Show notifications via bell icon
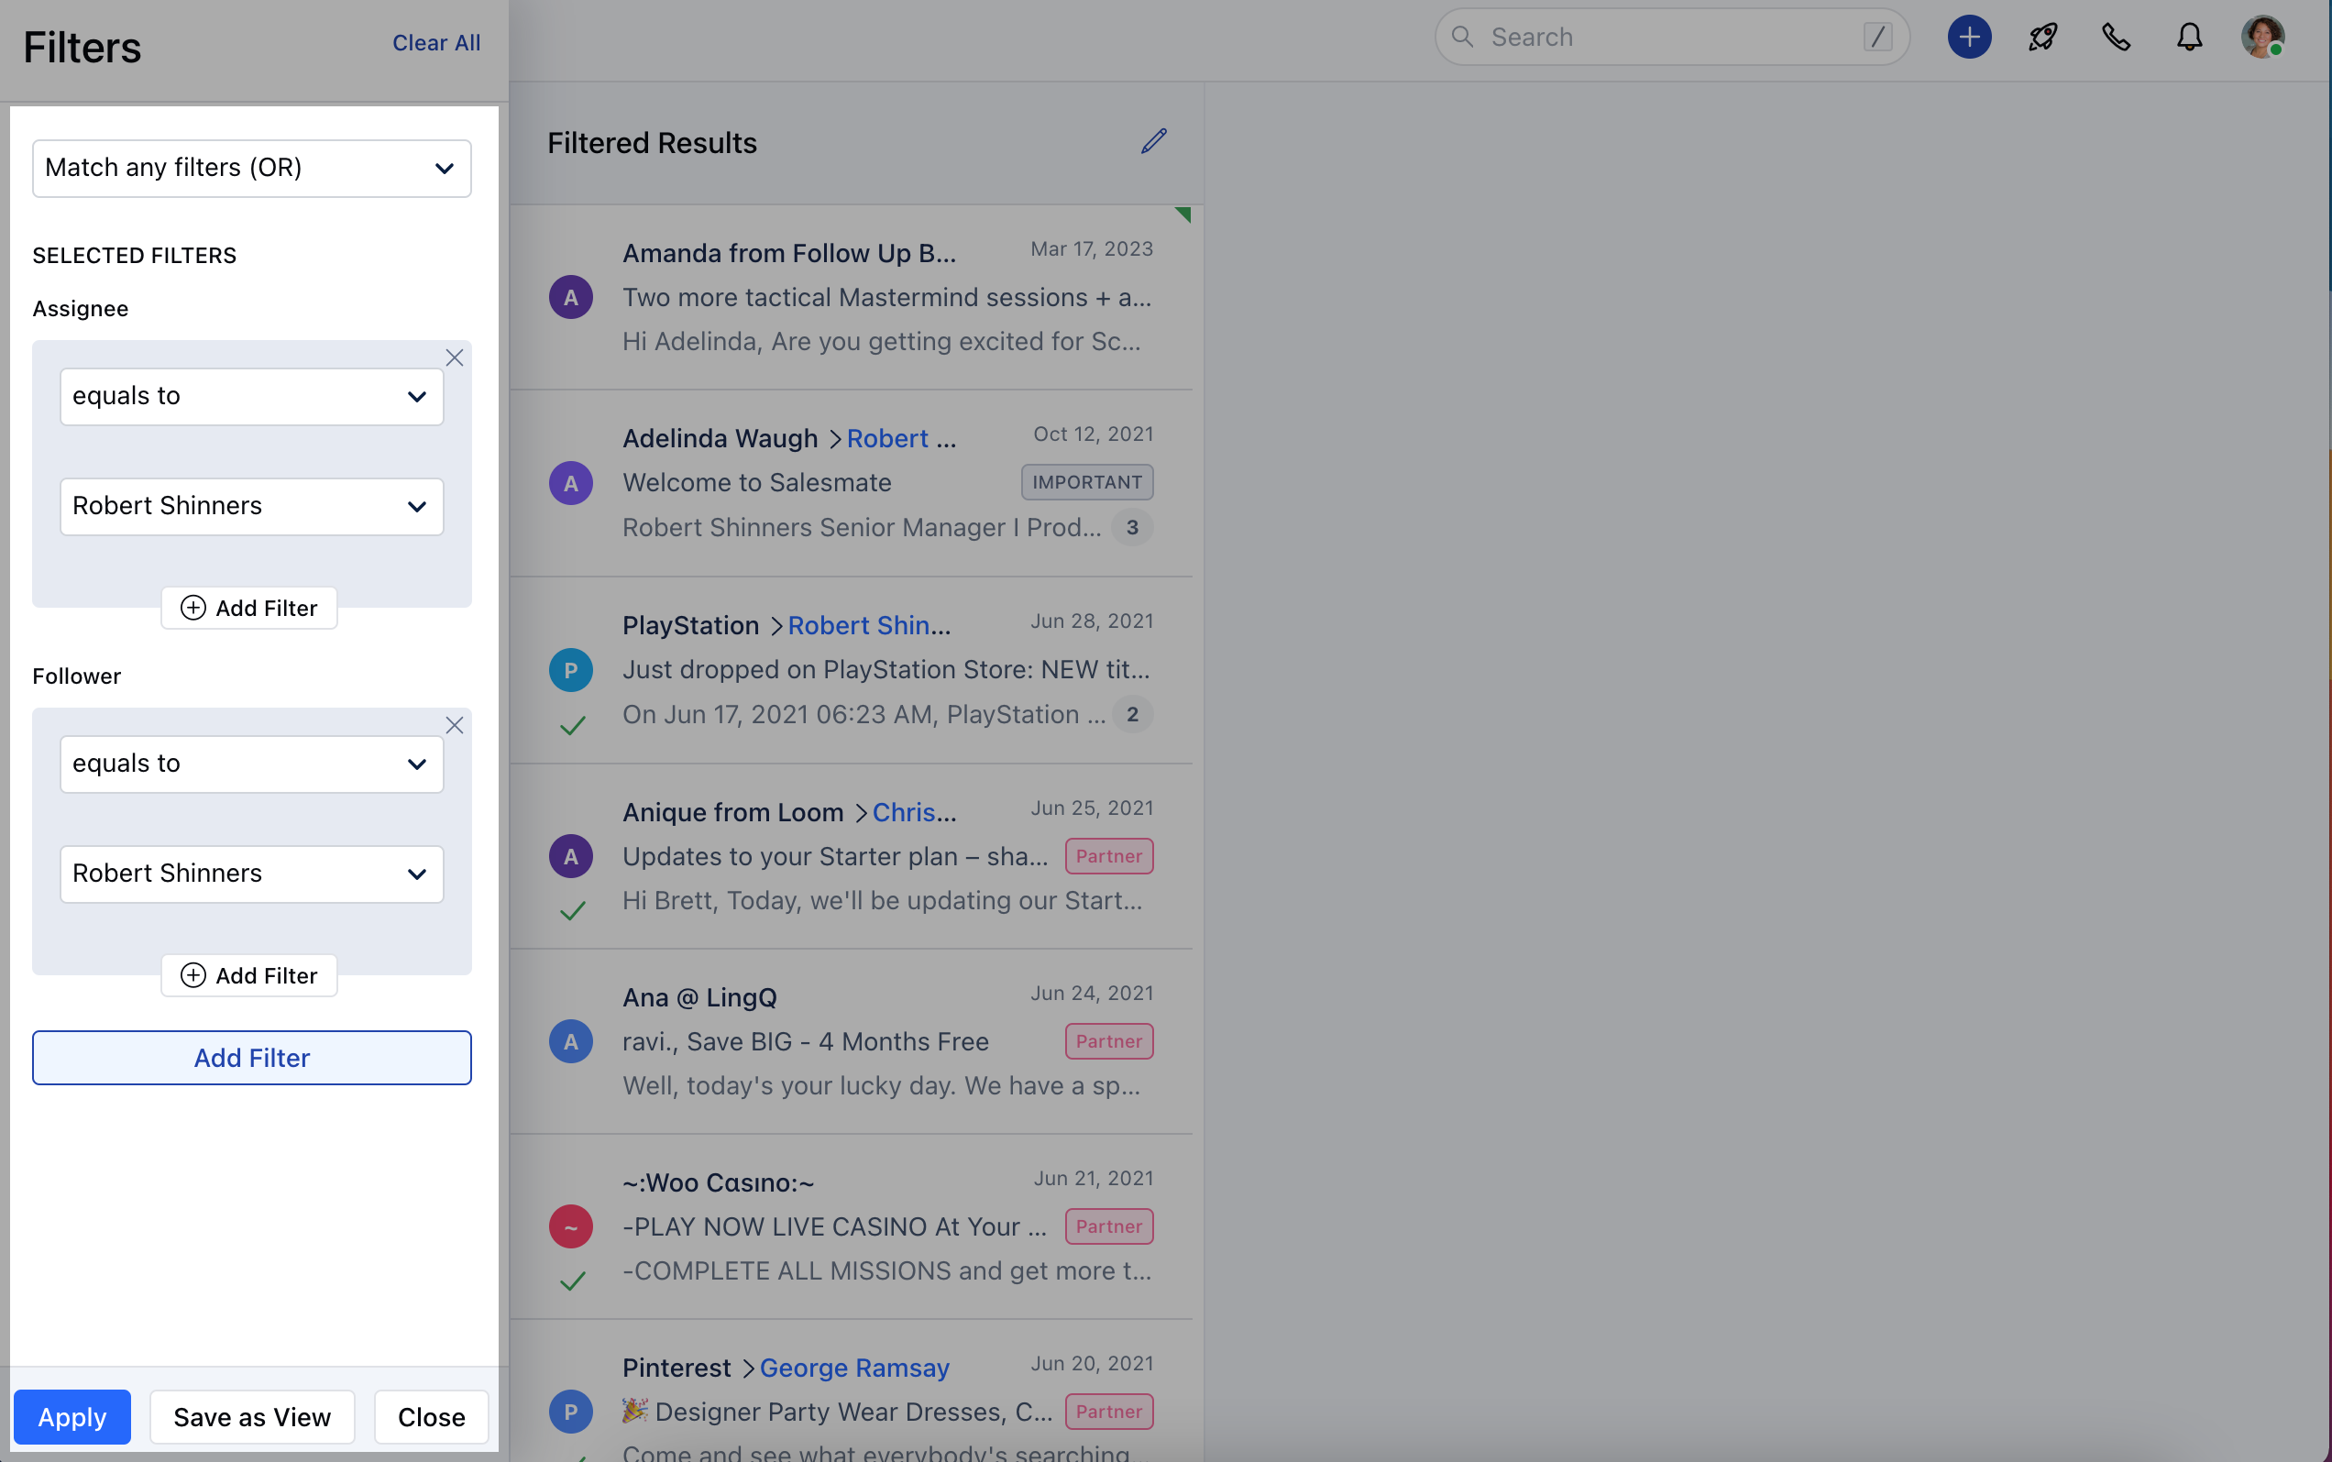Screen dimensions: 2332x1462 click(x=2189, y=38)
